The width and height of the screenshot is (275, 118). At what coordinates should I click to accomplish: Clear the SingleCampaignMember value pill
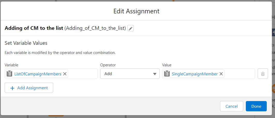221,74
